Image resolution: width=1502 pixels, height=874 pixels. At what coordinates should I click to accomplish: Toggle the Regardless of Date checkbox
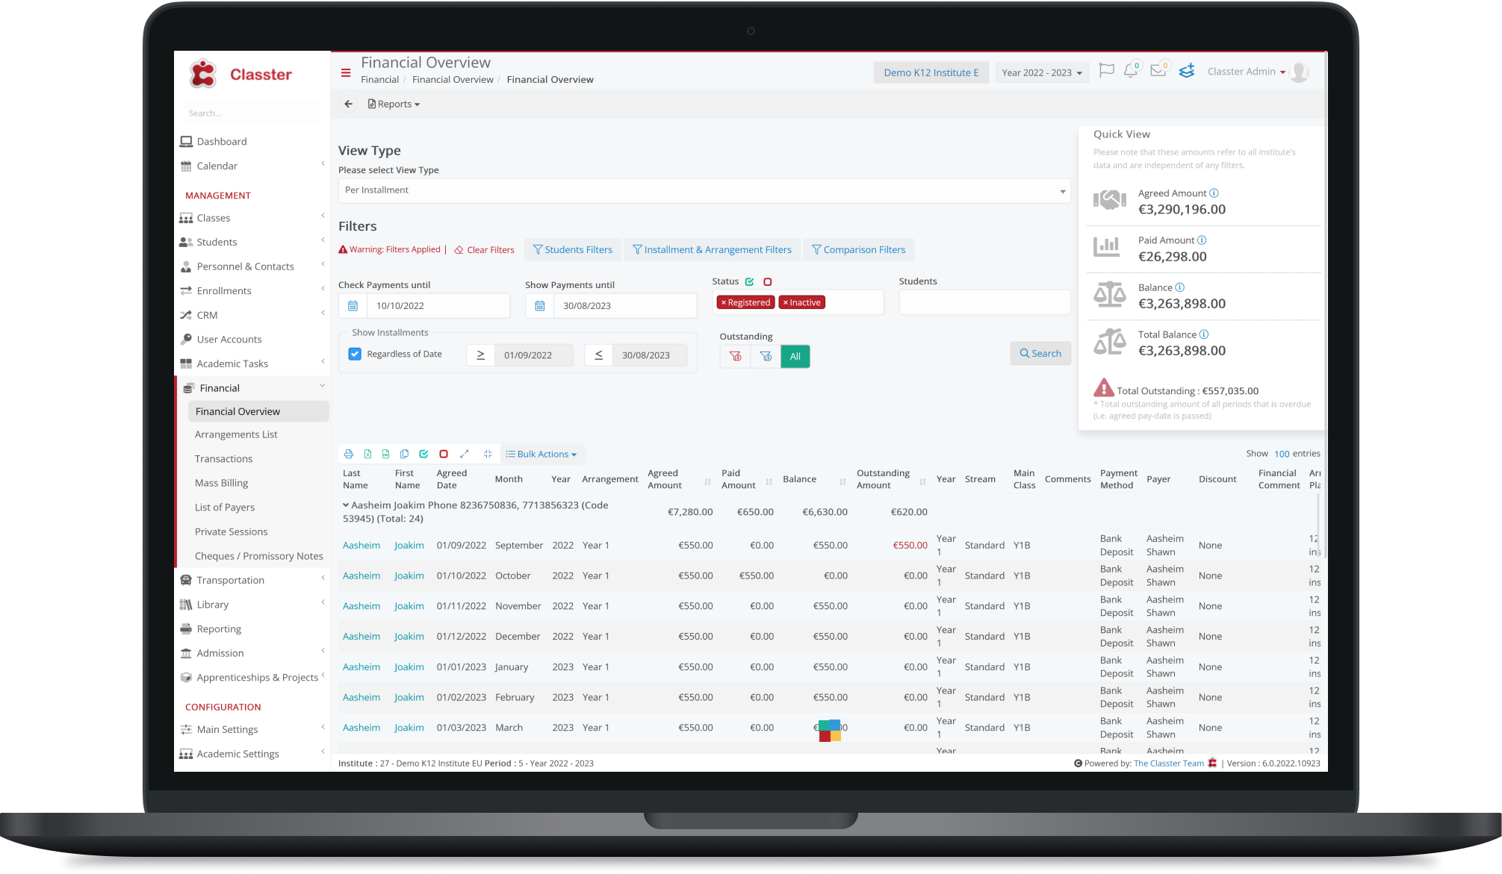click(x=355, y=354)
